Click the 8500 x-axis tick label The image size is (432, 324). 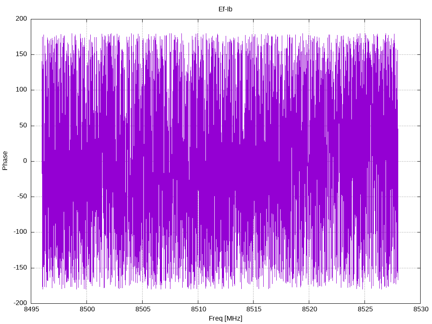tap(87, 309)
